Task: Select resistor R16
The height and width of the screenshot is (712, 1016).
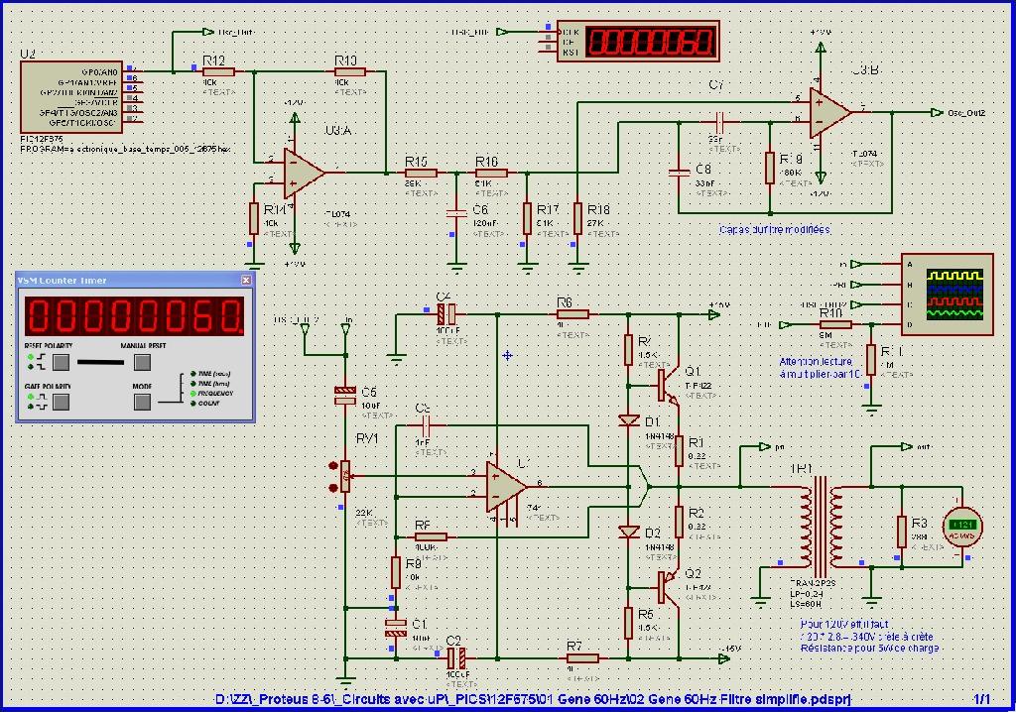Action: pyautogui.click(x=491, y=173)
